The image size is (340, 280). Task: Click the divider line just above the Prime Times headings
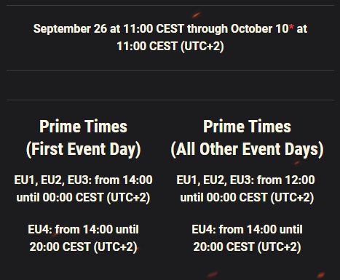coord(170,100)
